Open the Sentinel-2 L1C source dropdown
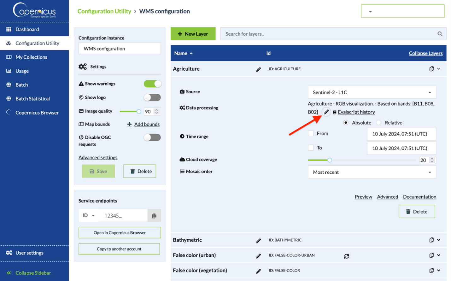Image resolution: width=451 pixels, height=281 pixels. coord(372,92)
